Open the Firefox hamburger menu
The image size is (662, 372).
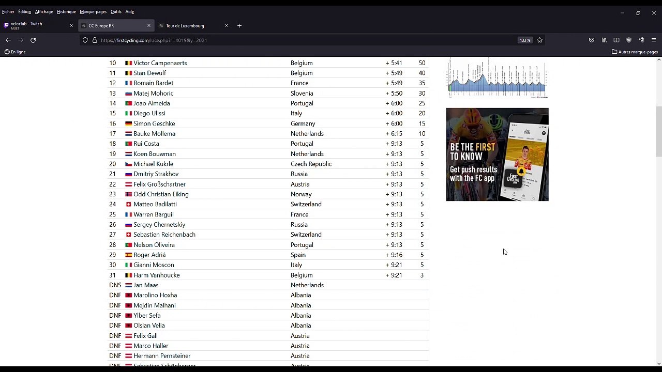(654, 40)
